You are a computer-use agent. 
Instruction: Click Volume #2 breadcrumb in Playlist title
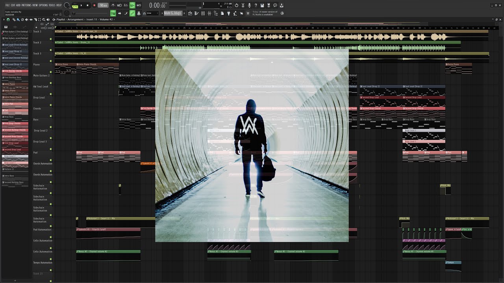(106, 19)
